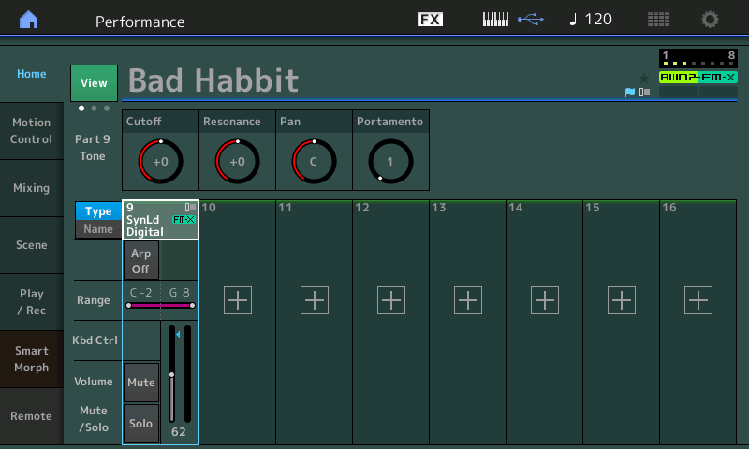Switch part display to Name
Image resolution: width=749 pixels, height=449 pixels.
(98, 229)
